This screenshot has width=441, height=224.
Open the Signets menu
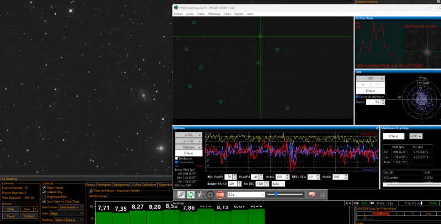point(239,14)
